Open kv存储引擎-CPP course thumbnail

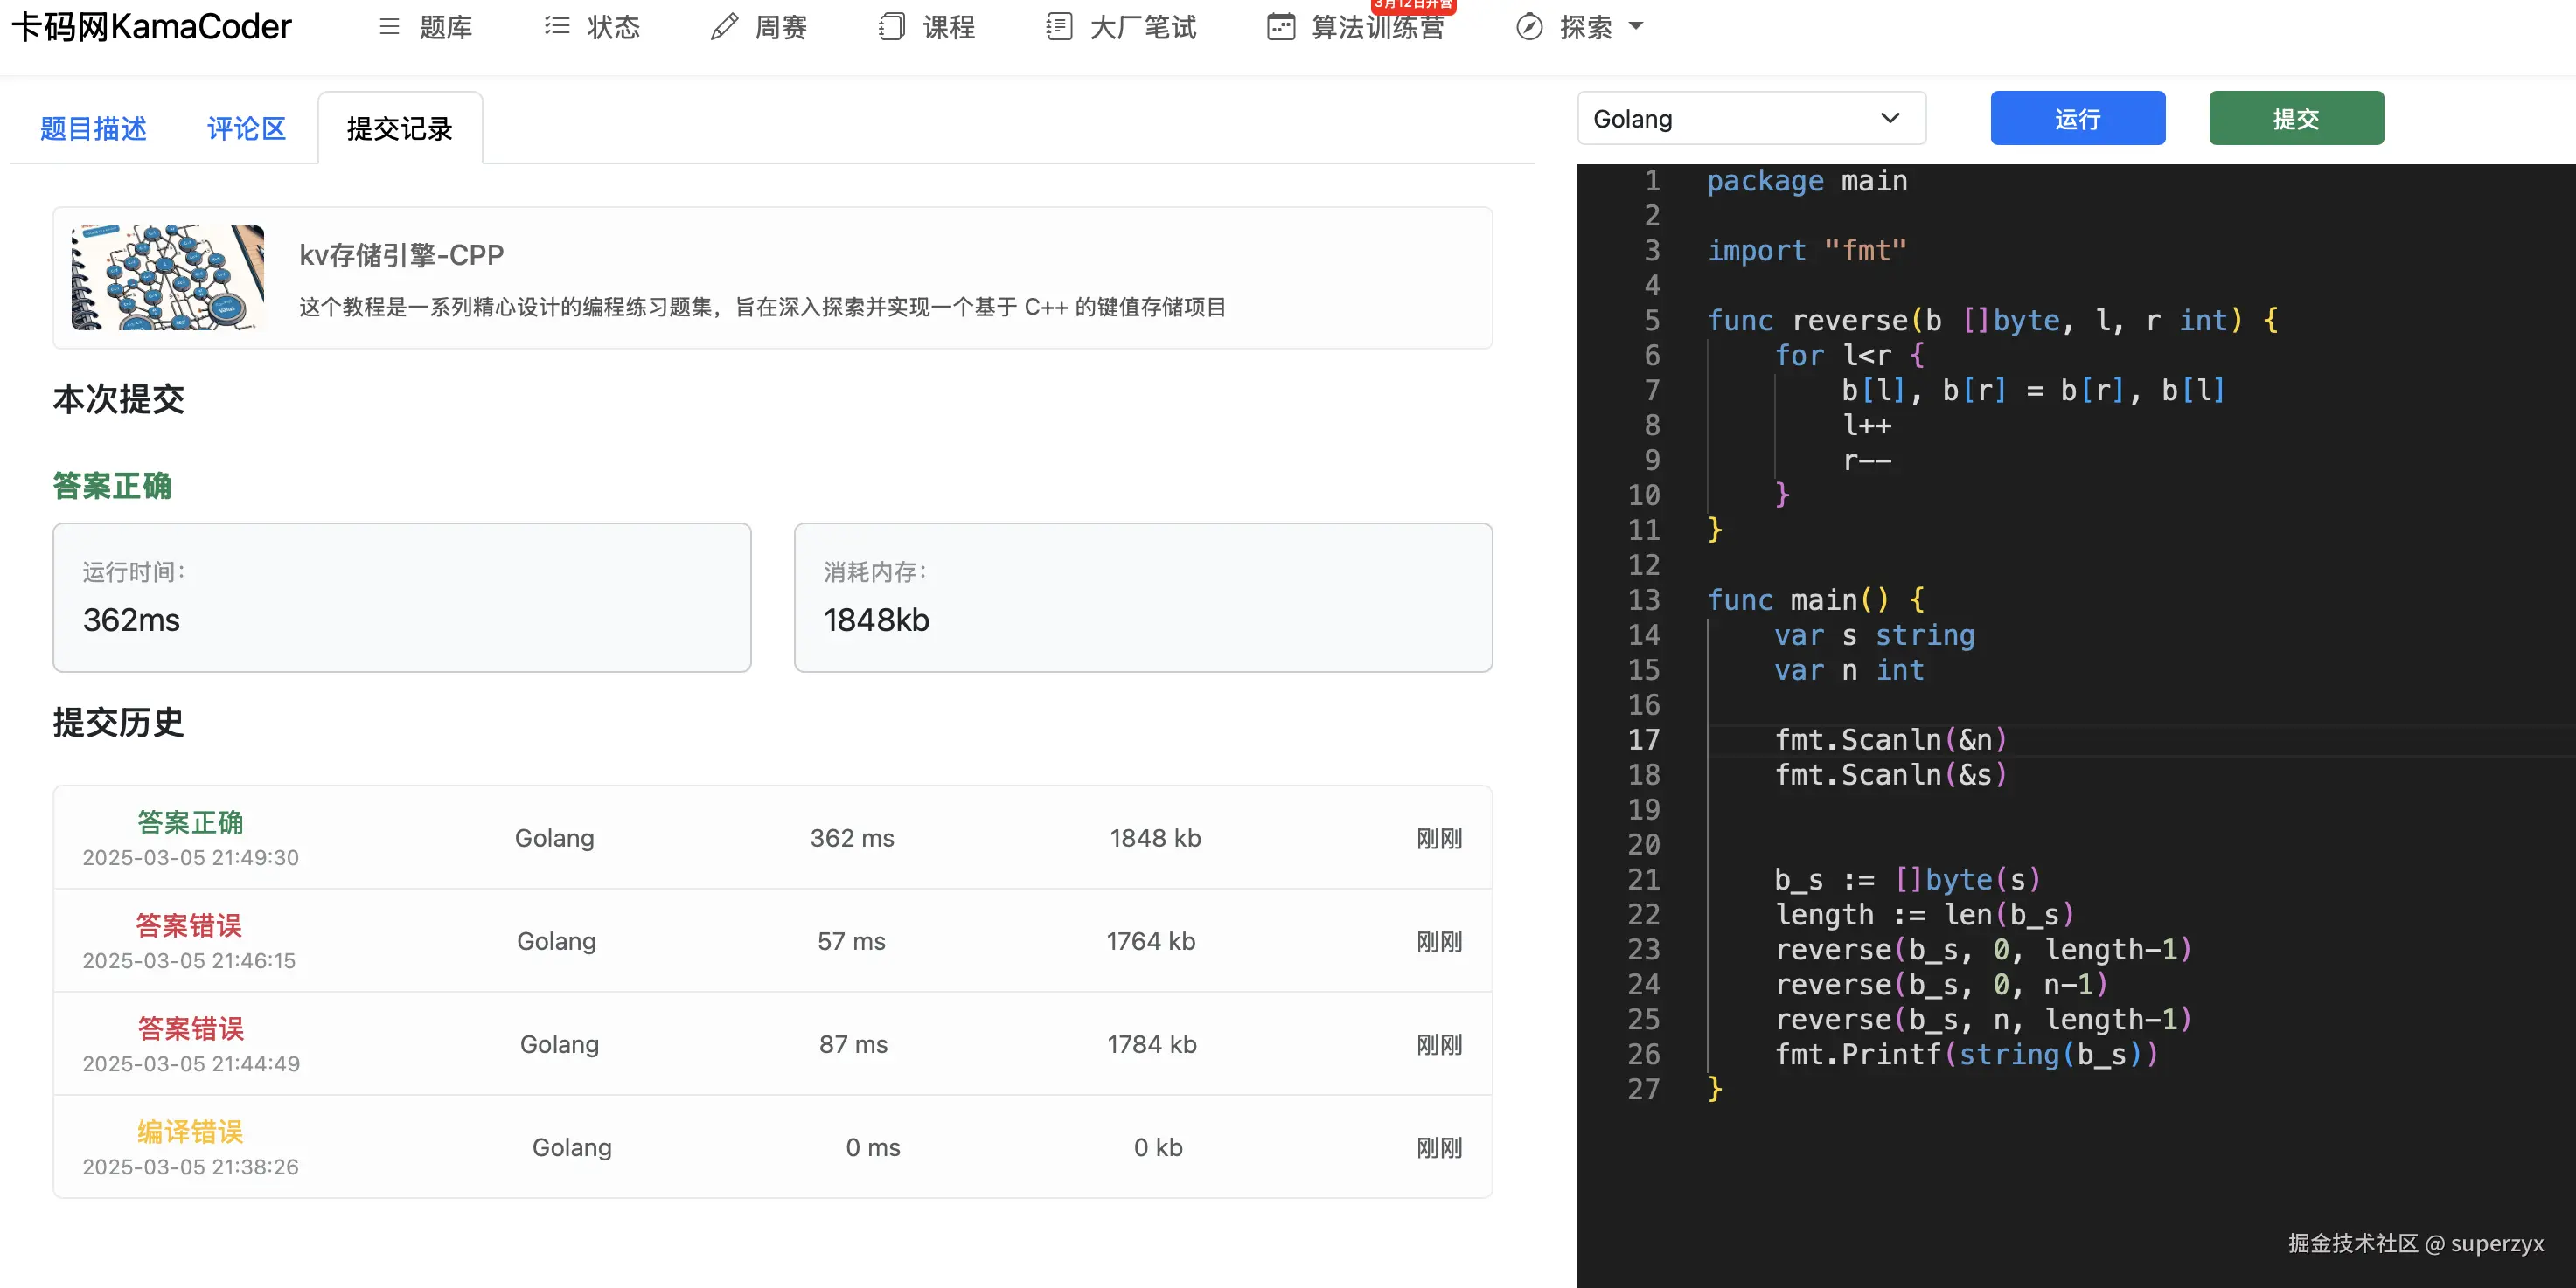168,278
